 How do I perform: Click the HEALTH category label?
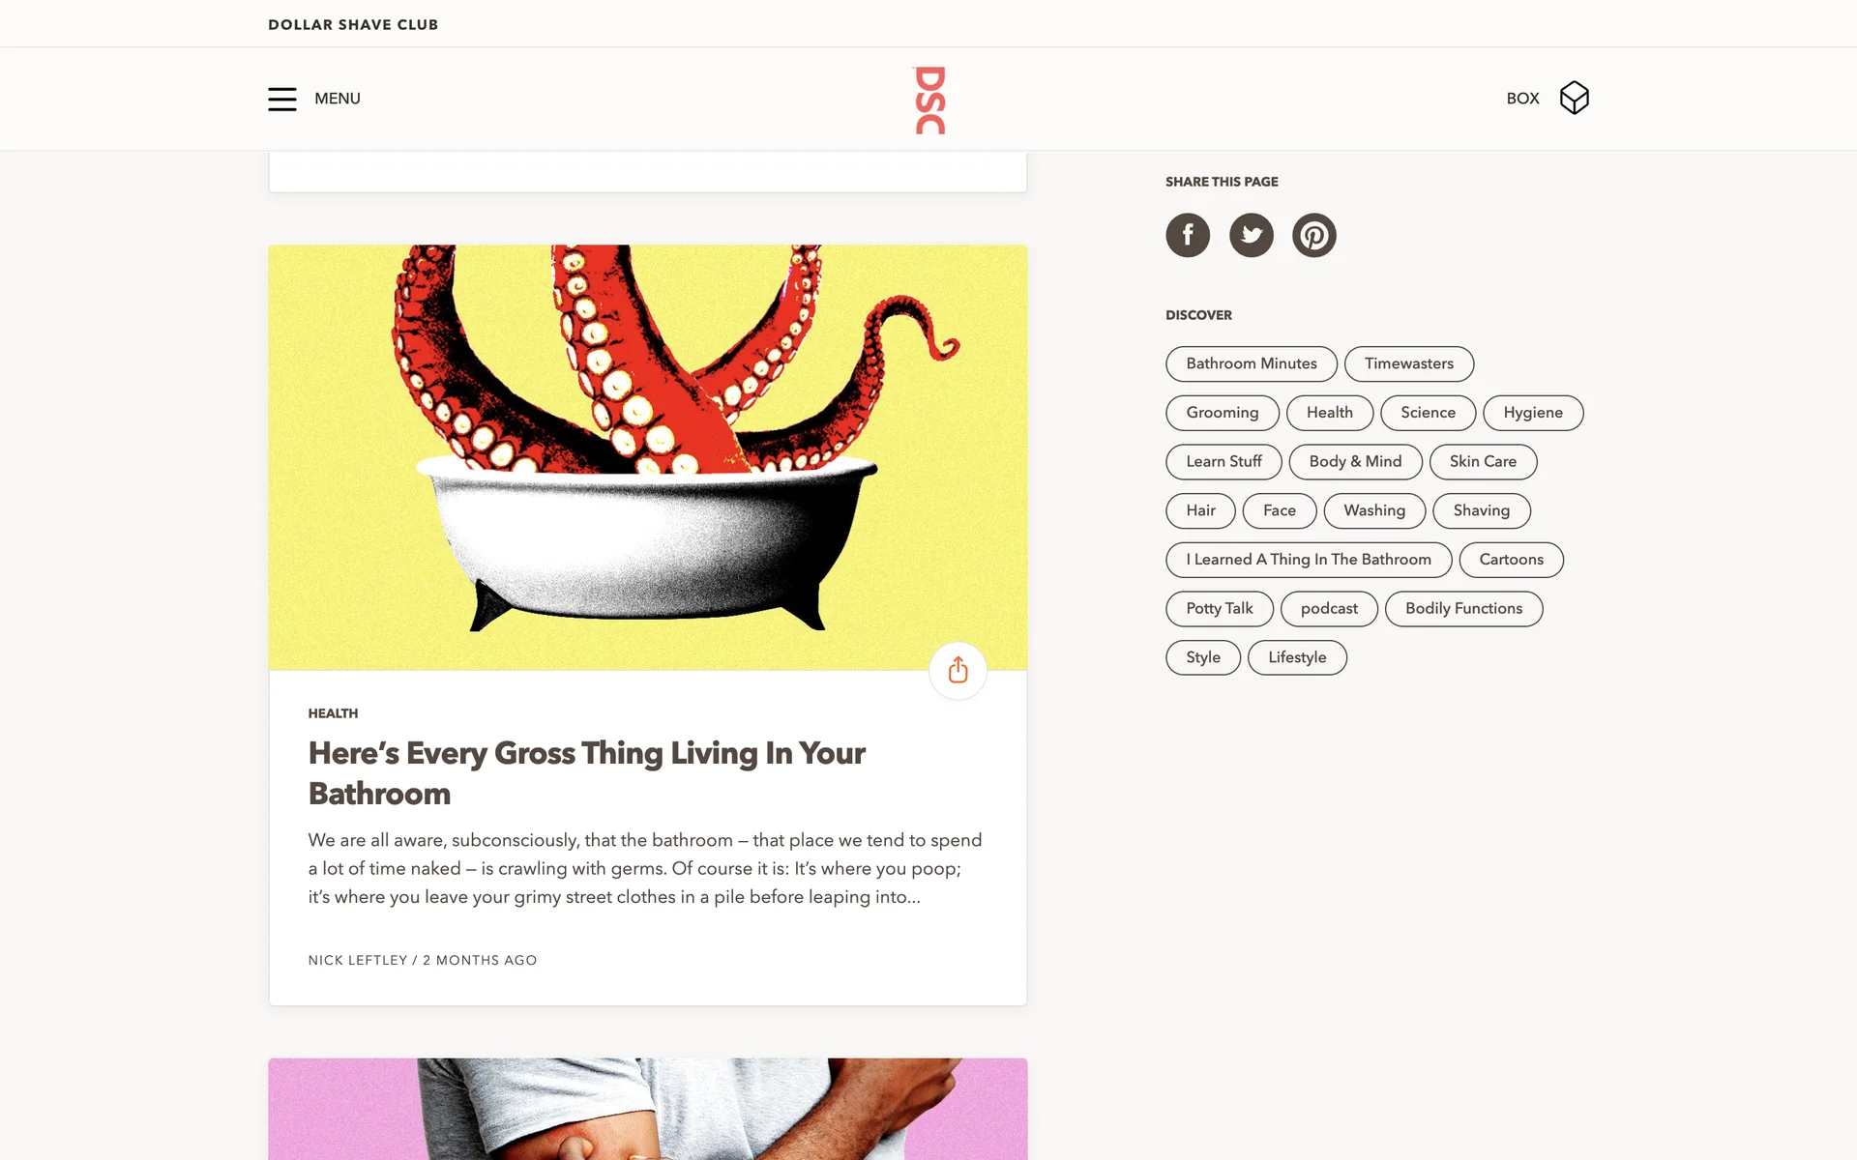333,713
